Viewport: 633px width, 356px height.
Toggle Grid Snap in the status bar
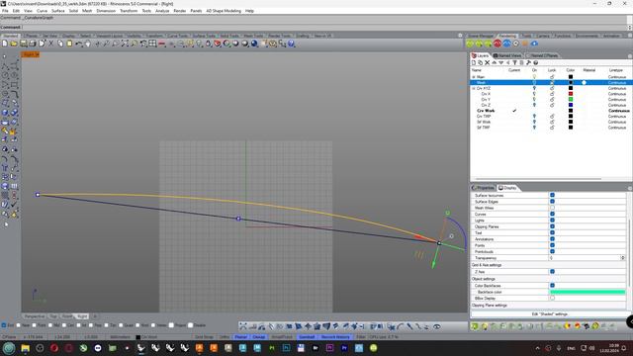205,336
